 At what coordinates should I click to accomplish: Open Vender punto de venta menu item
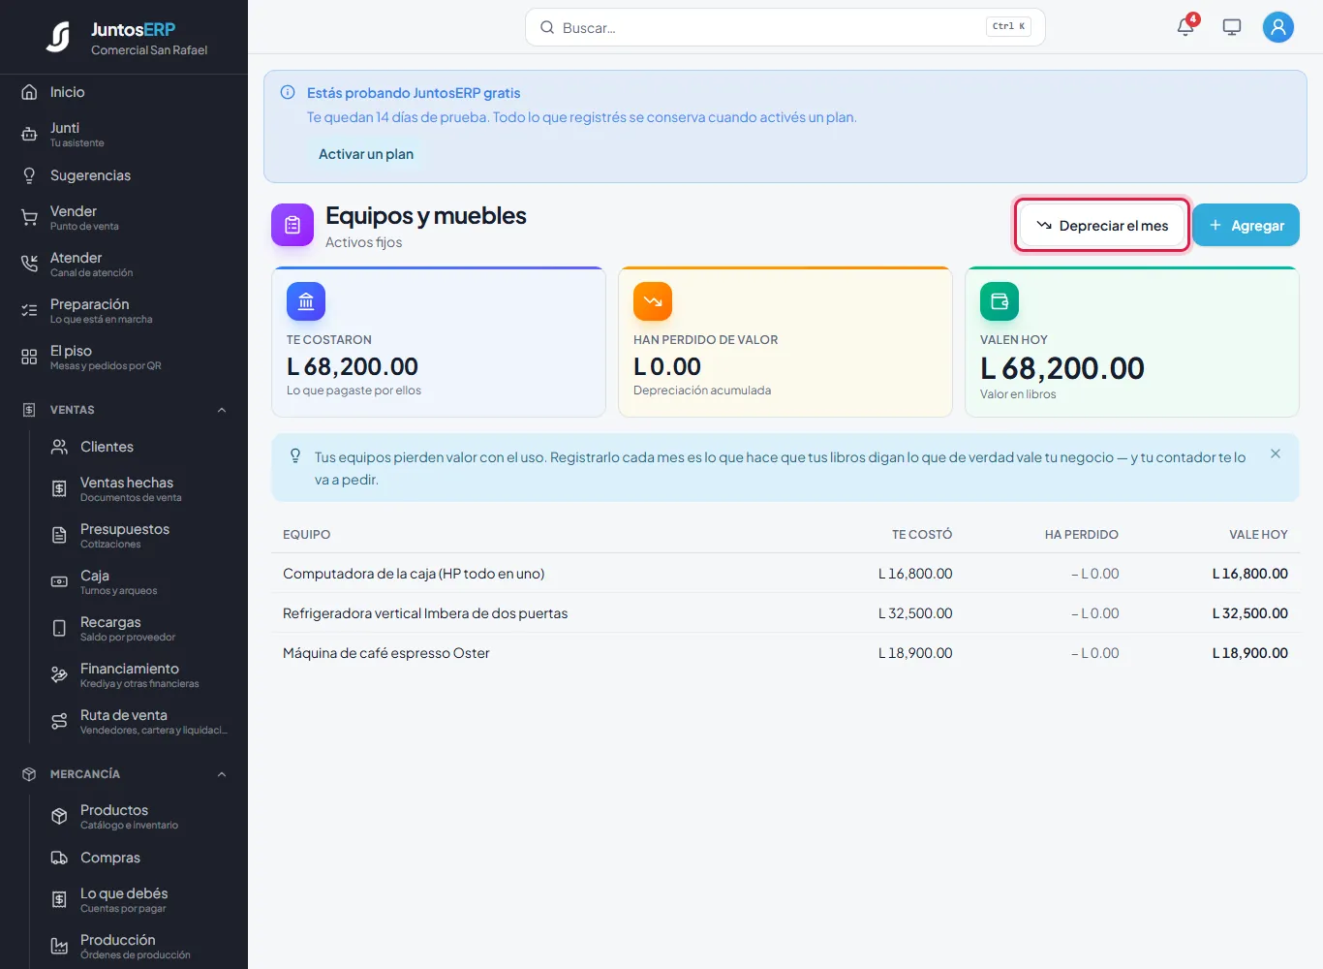coord(124,218)
